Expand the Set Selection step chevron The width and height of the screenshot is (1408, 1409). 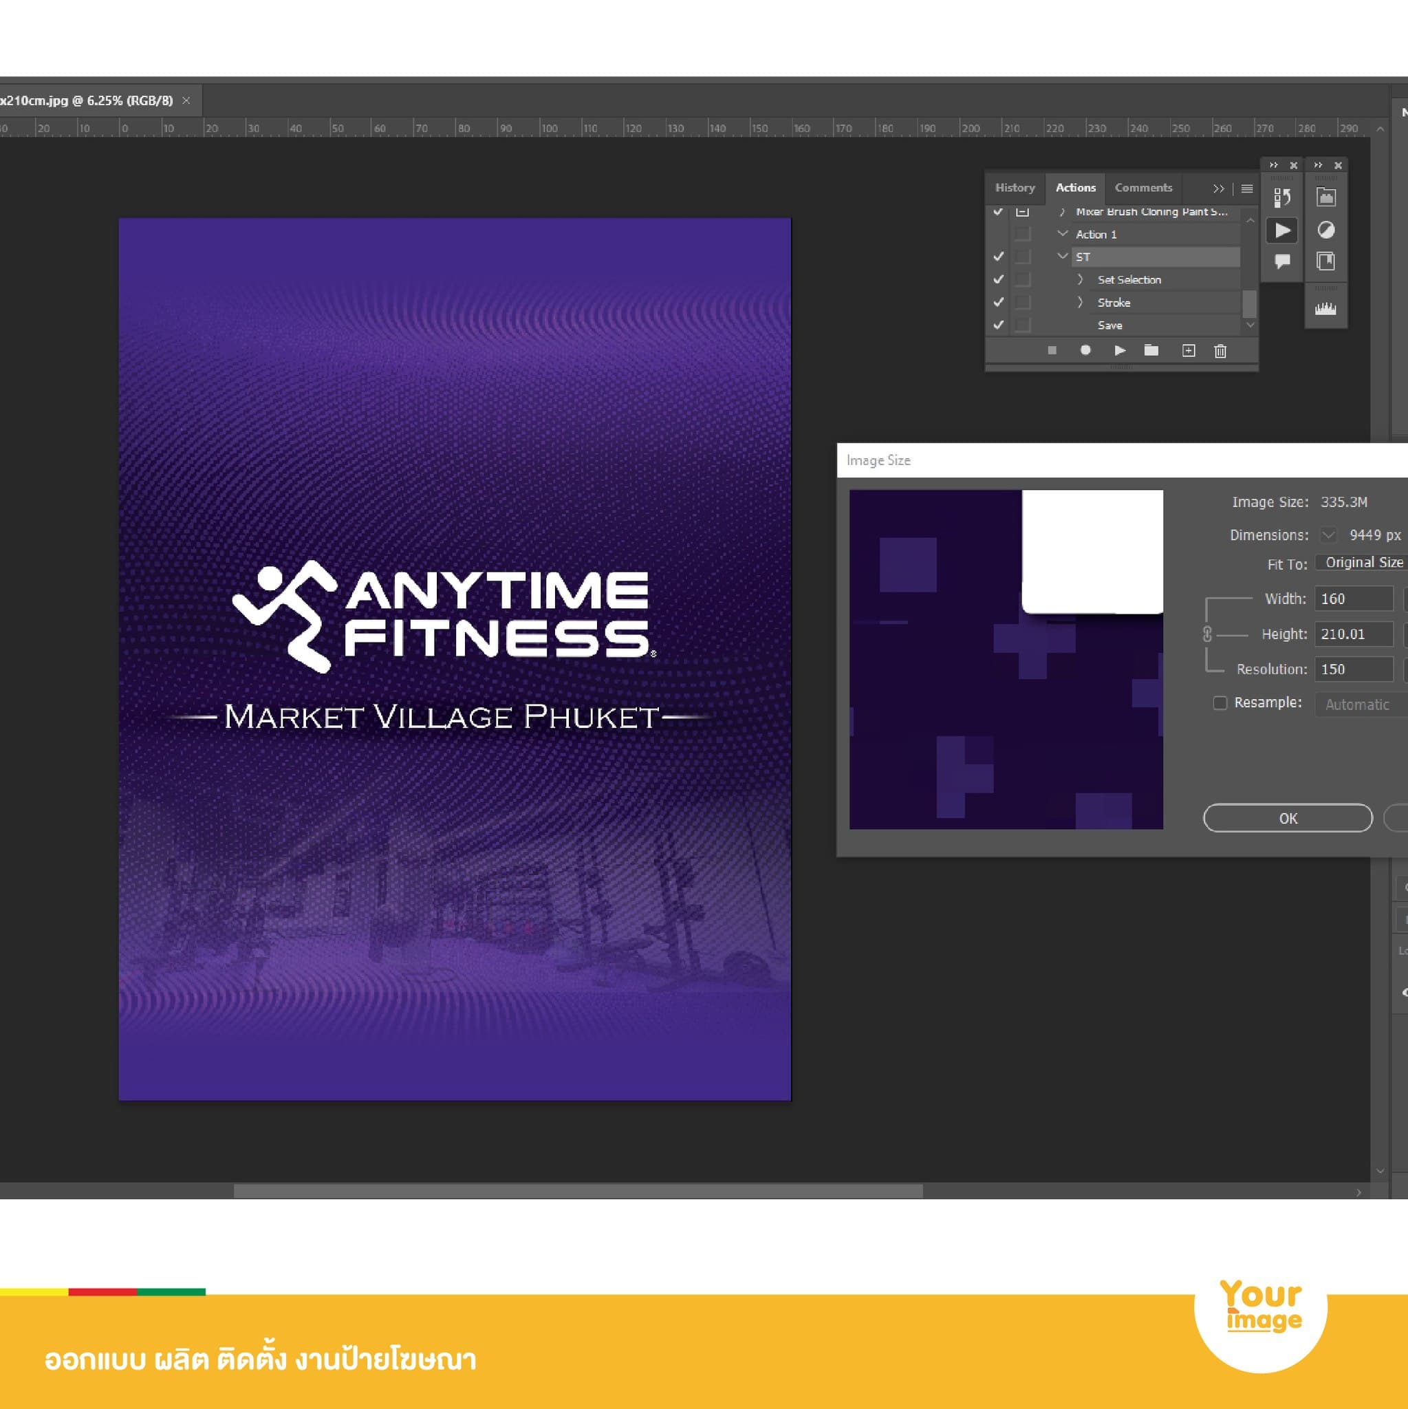coord(1080,279)
